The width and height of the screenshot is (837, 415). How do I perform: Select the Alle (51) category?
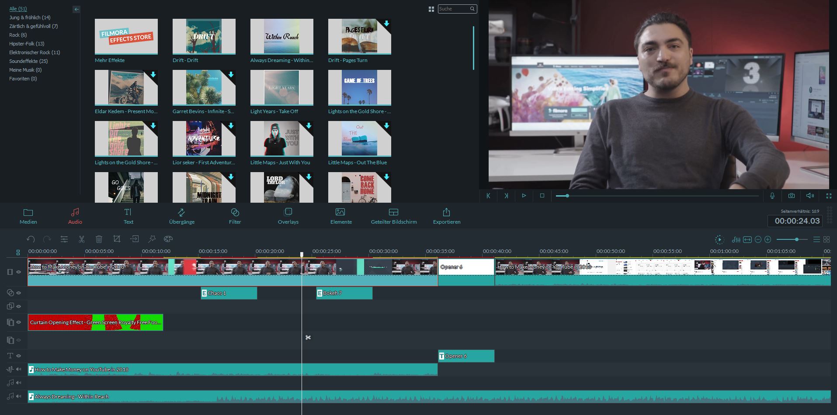[18, 9]
